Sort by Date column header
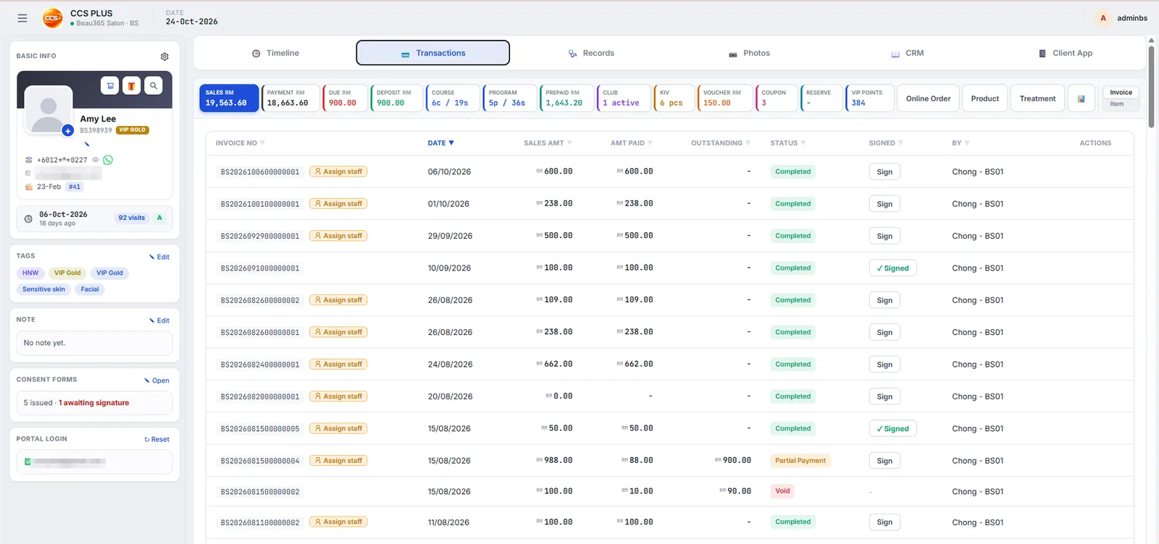The image size is (1159, 544). pos(440,143)
